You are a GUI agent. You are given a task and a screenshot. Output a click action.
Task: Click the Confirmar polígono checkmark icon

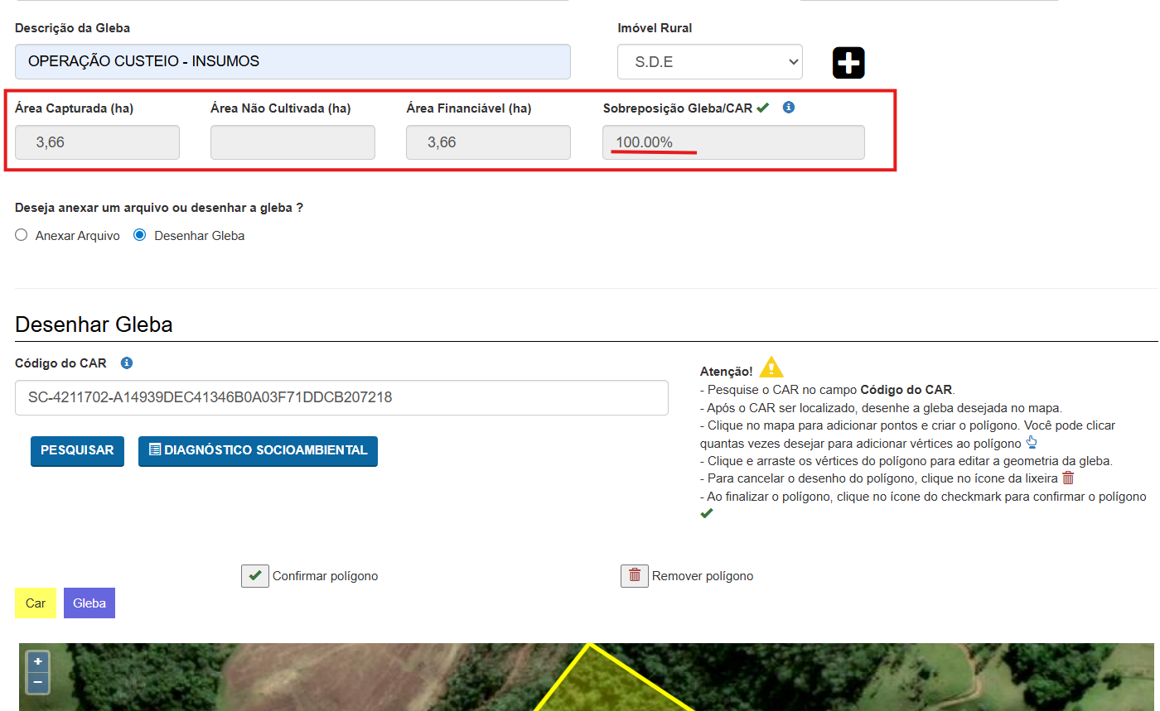point(255,576)
